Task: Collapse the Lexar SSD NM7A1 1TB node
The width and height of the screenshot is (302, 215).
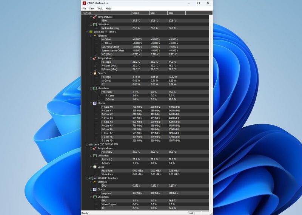Action: [86, 144]
